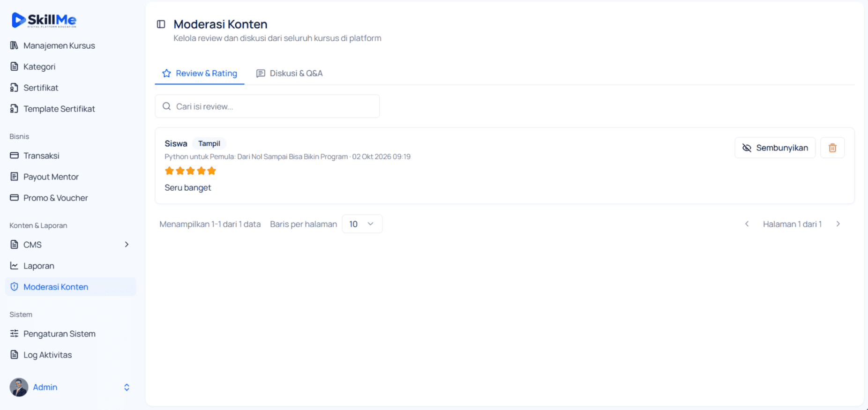Switch to Diskusi & Q&A tab
Image resolution: width=868 pixels, height=410 pixels.
[289, 73]
